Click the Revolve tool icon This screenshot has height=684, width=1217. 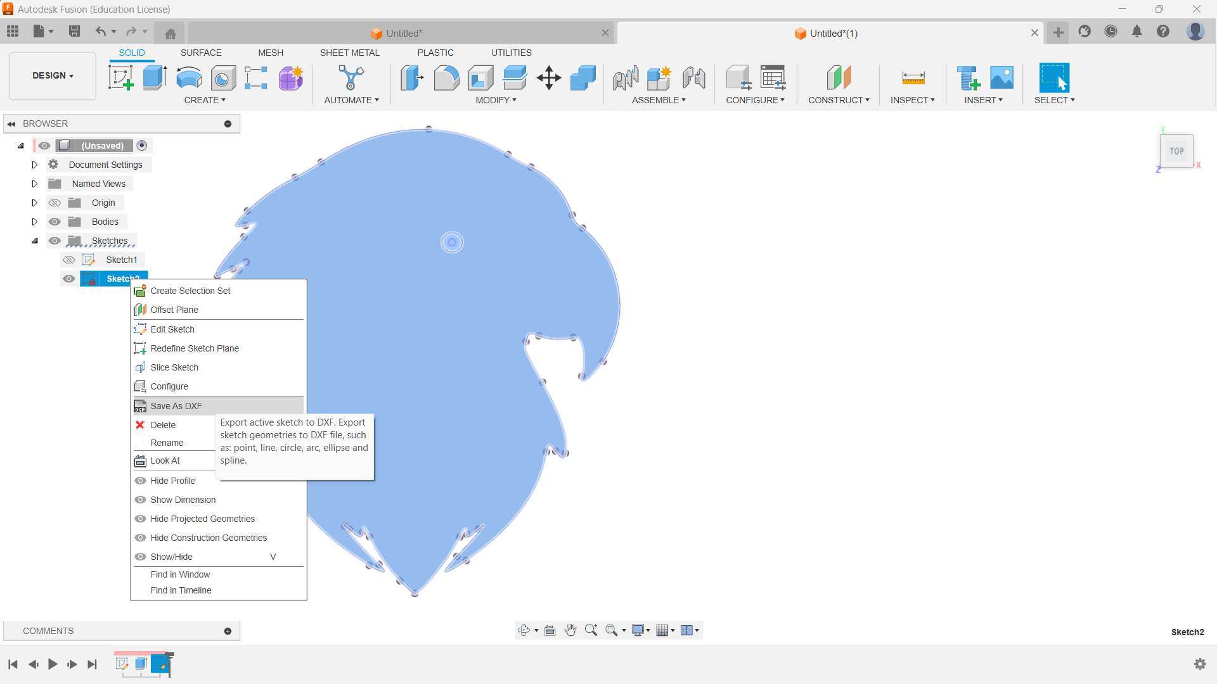point(189,77)
